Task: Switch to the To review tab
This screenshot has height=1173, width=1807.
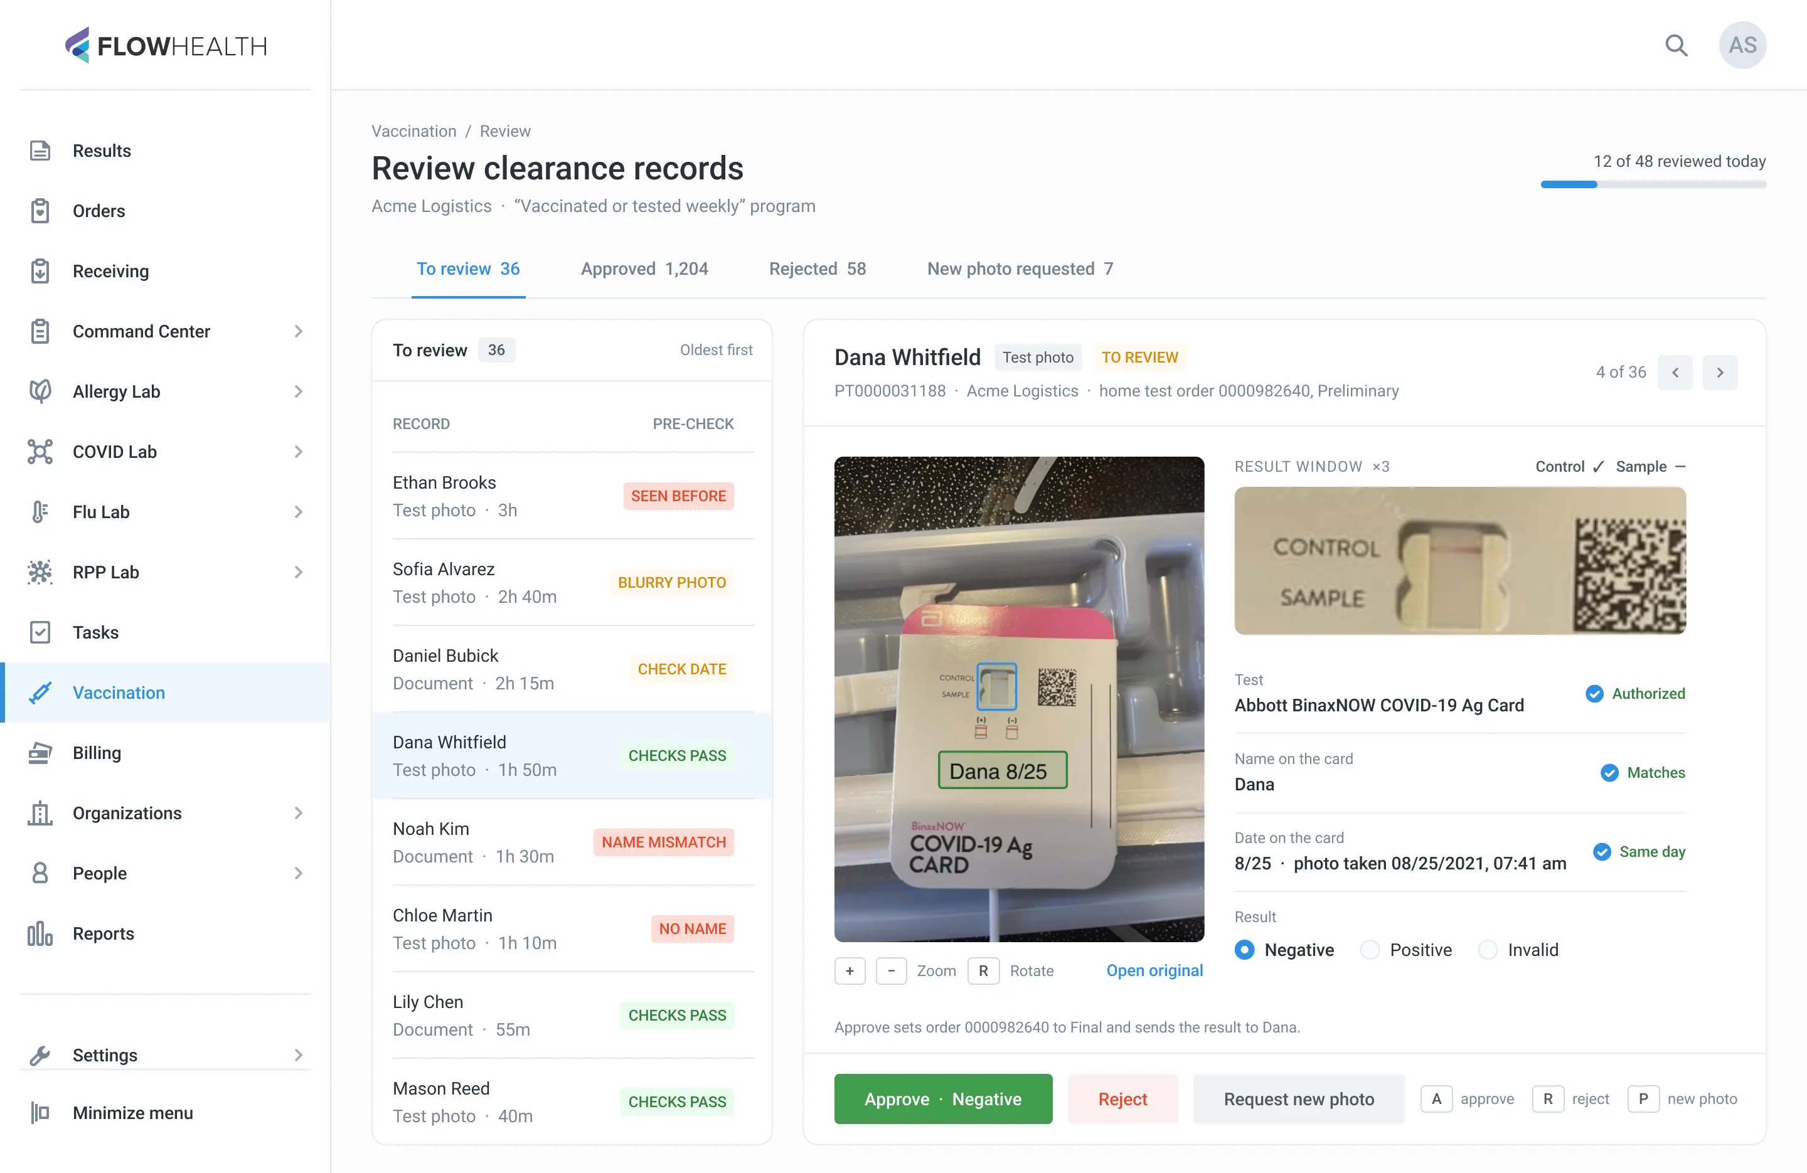Action: coord(467,268)
